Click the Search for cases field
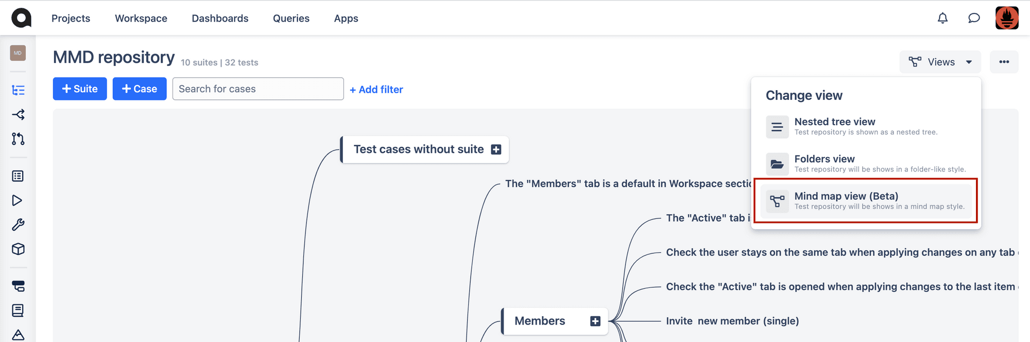Screen dimensions: 1030x342 (258, 89)
